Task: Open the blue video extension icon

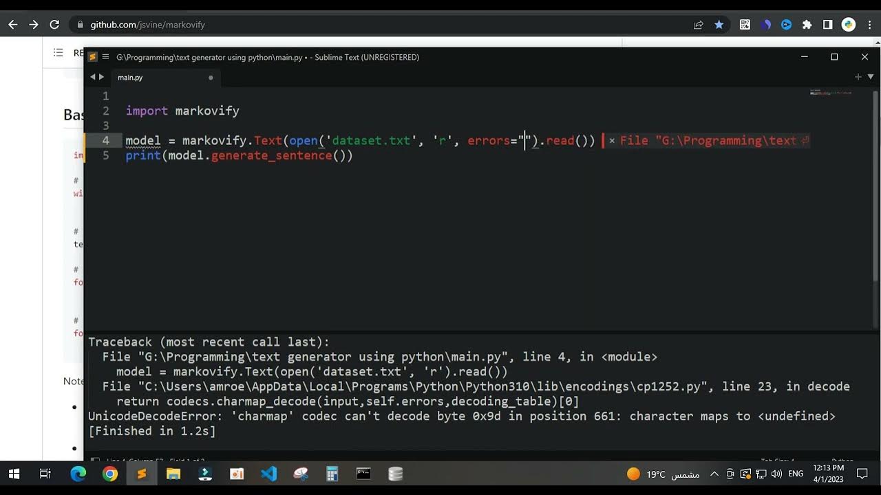Action: (786, 25)
